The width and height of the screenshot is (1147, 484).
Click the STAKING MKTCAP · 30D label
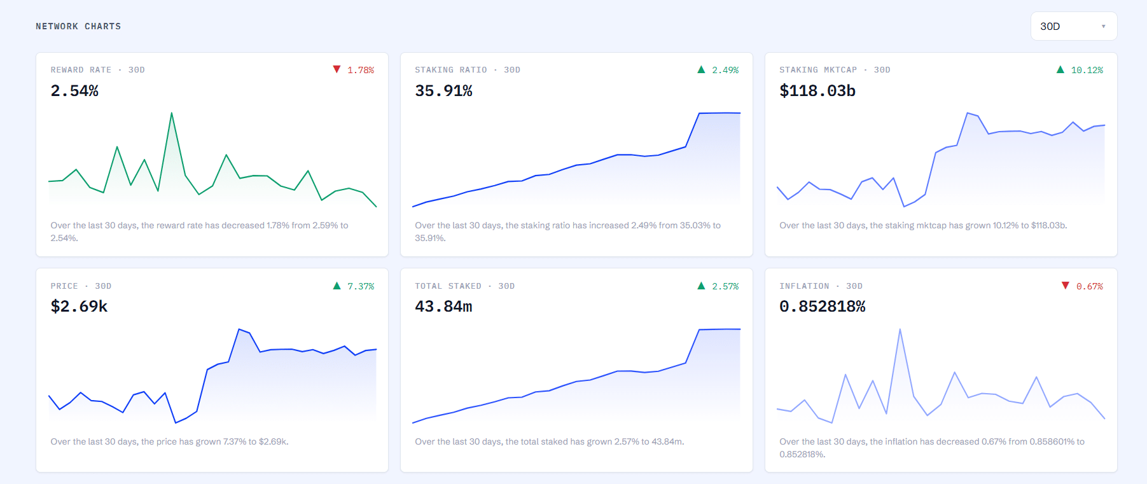point(835,70)
